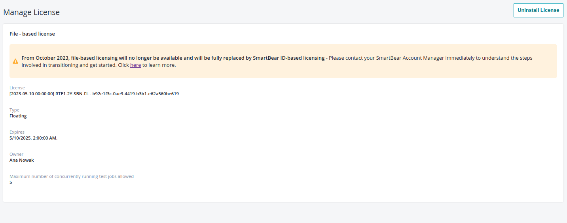This screenshot has width=567, height=223.
Task: Click the orange warning triangle icon
Action: pyautogui.click(x=15, y=61)
